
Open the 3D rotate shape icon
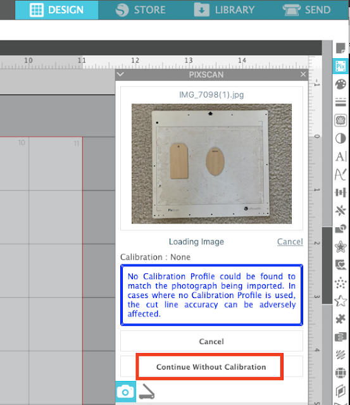coord(341,391)
